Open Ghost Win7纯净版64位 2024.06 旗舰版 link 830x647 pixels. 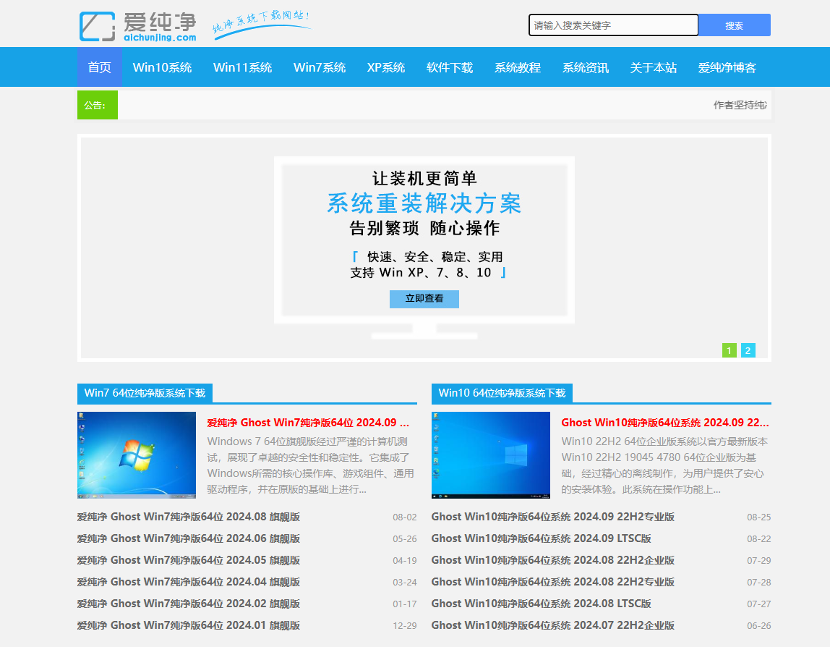(189, 538)
